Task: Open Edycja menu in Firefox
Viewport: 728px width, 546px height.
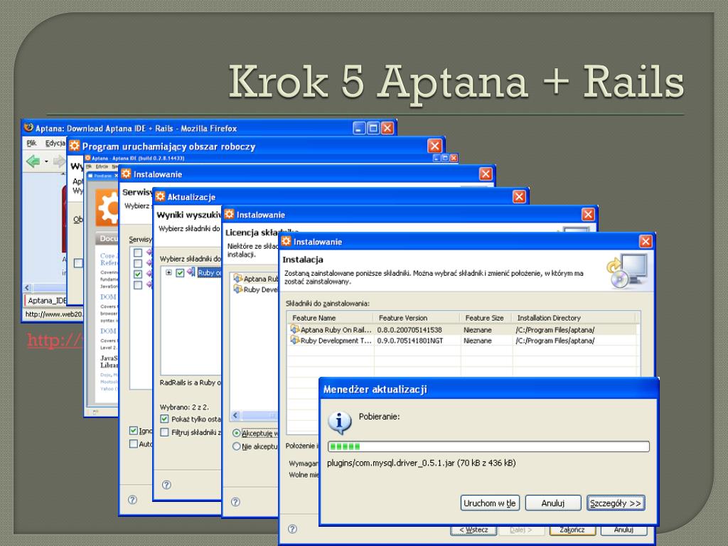Action: [55, 143]
